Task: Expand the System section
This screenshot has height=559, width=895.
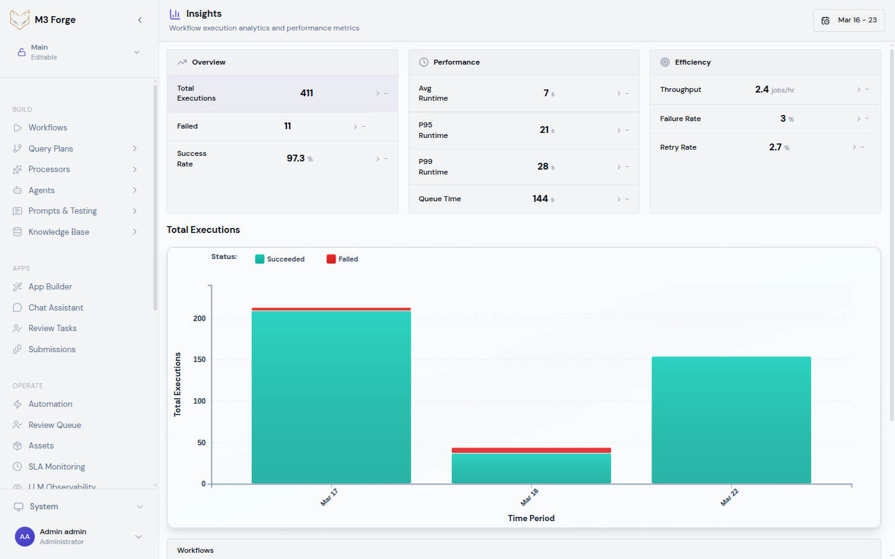Action: pos(78,507)
